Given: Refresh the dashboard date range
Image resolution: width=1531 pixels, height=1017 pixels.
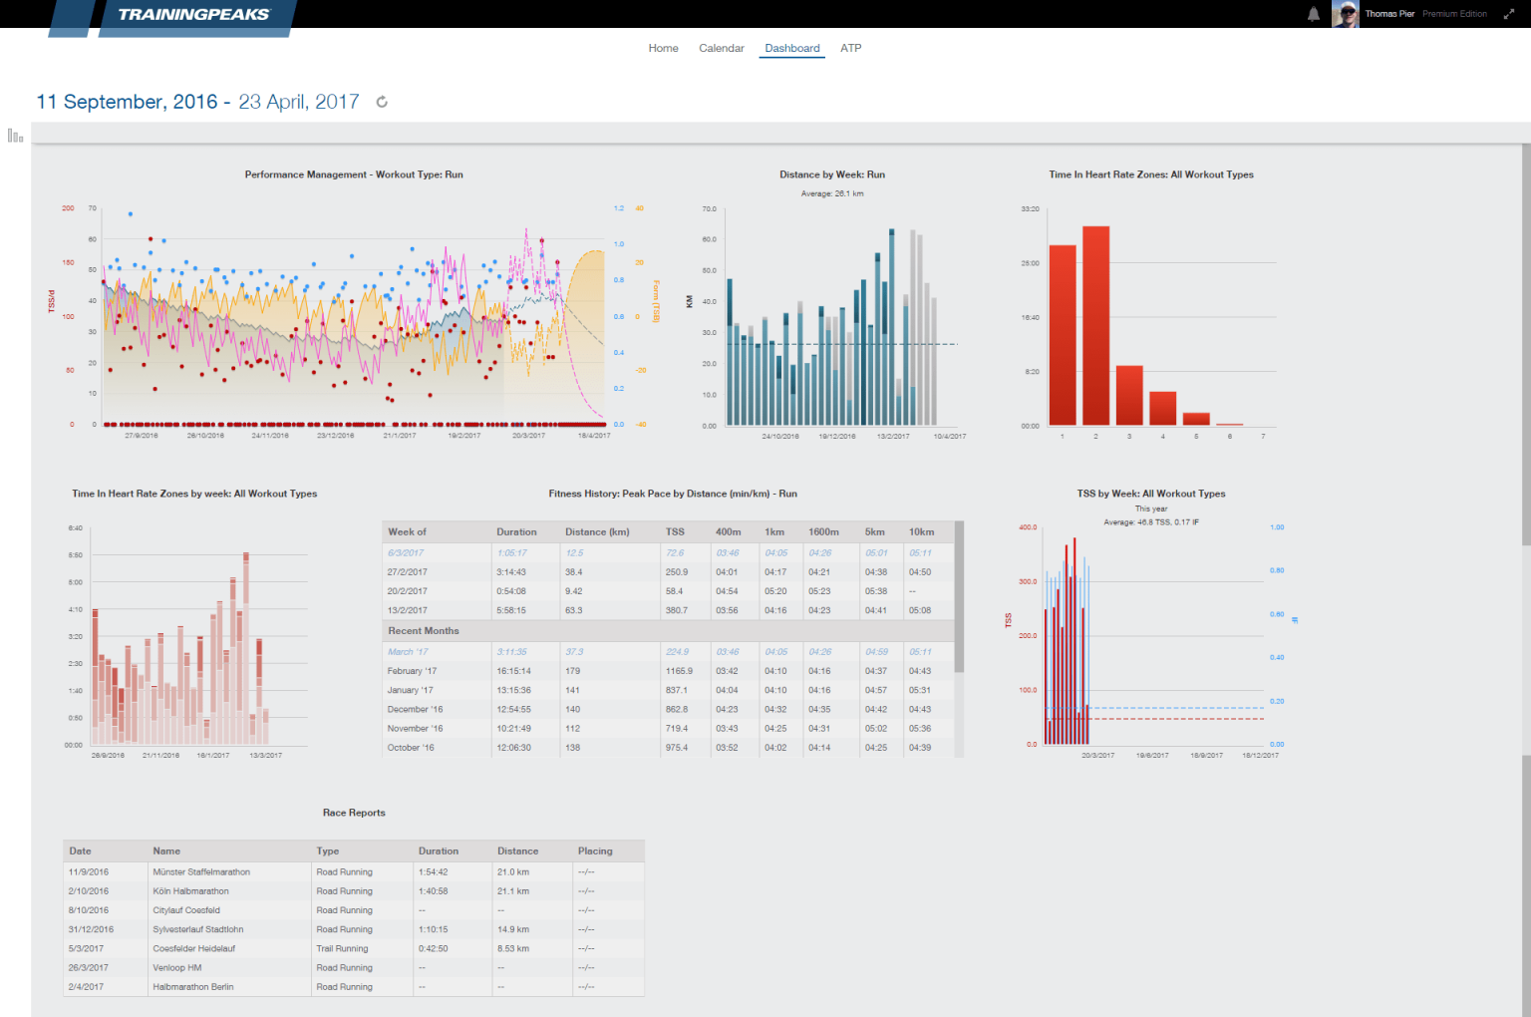Looking at the screenshot, I should click(381, 101).
